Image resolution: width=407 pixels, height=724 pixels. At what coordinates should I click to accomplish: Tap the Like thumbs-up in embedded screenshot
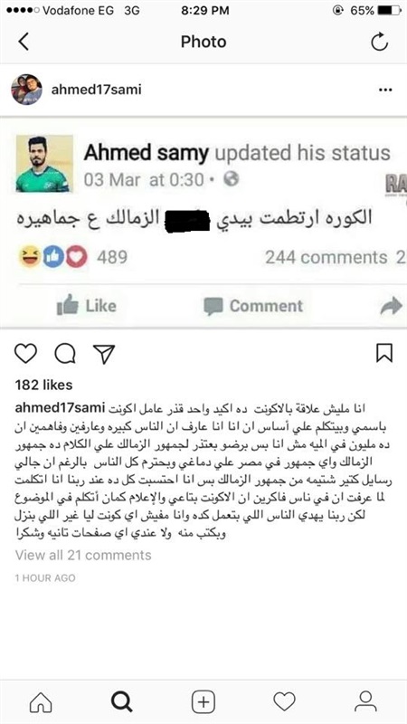tap(86, 305)
